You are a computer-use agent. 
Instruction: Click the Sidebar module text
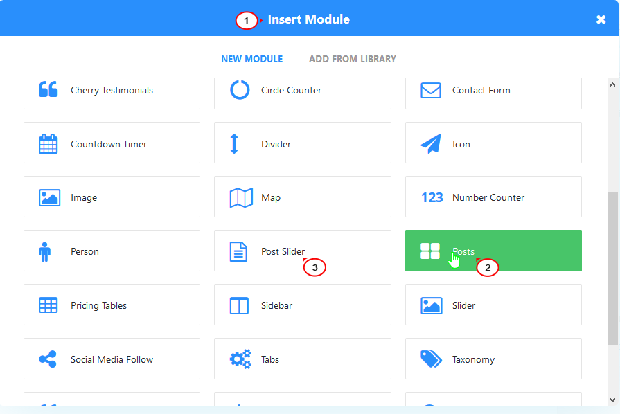pyautogui.click(x=277, y=305)
